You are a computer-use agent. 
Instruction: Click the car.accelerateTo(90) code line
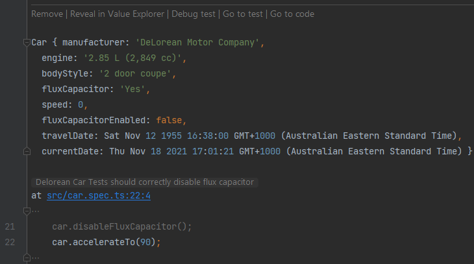pos(106,242)
